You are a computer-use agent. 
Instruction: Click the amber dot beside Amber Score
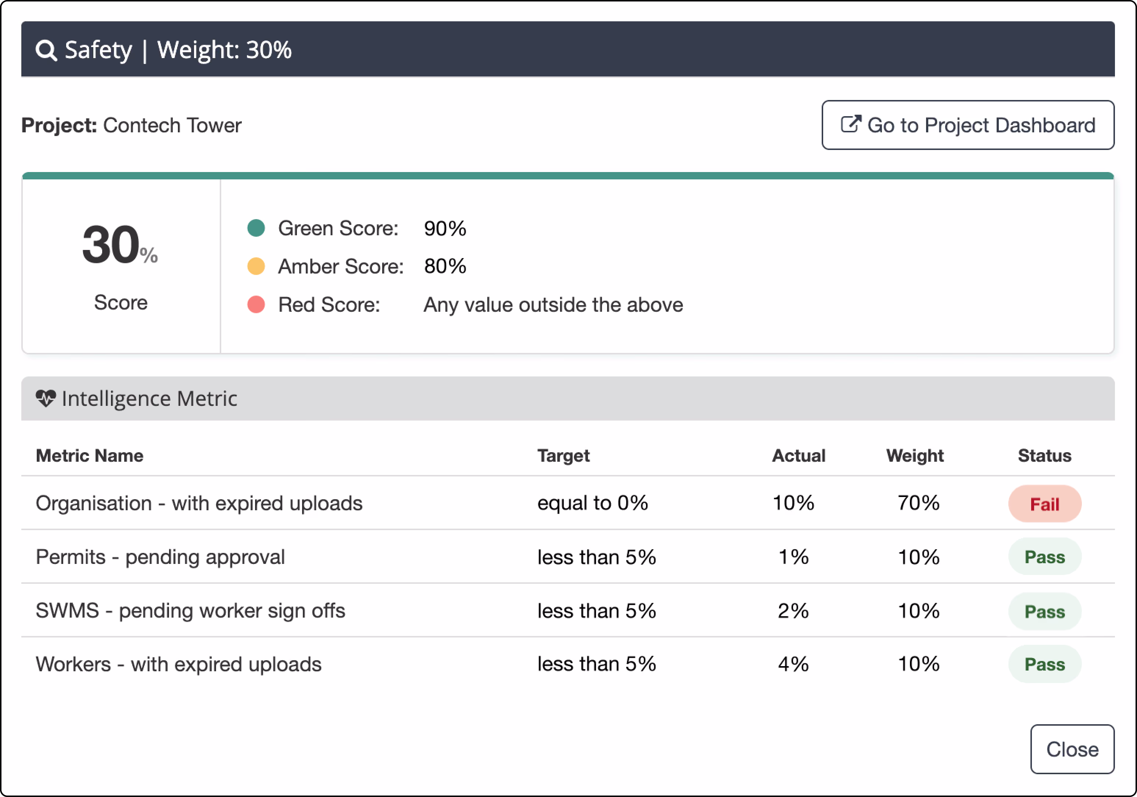click(x=256, y=266)
